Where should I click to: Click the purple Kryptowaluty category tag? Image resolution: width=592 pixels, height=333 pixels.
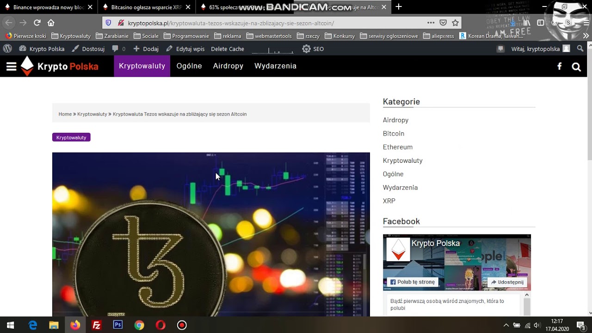(x=71, y=137)
